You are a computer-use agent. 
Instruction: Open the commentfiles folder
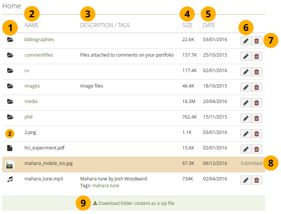tap(38, 55)
